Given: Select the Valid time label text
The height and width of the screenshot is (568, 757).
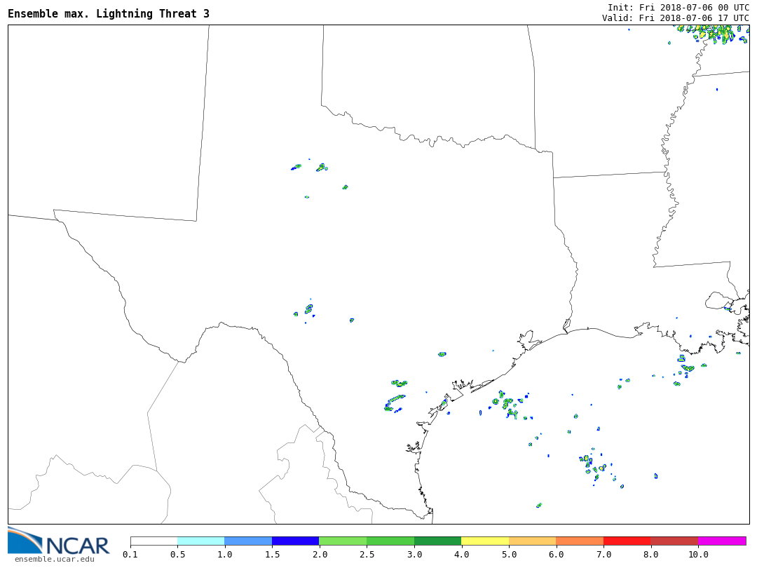Looking at the screenshot, I should pyautogui.click(x=675, y=18).
